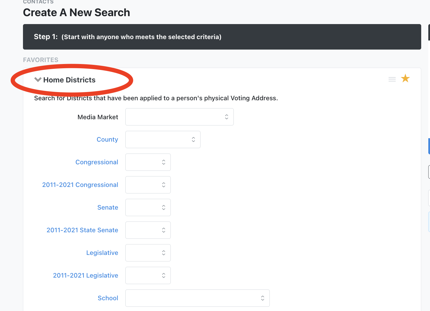Click the 2011-2021 State Senate link

(82, 230)
